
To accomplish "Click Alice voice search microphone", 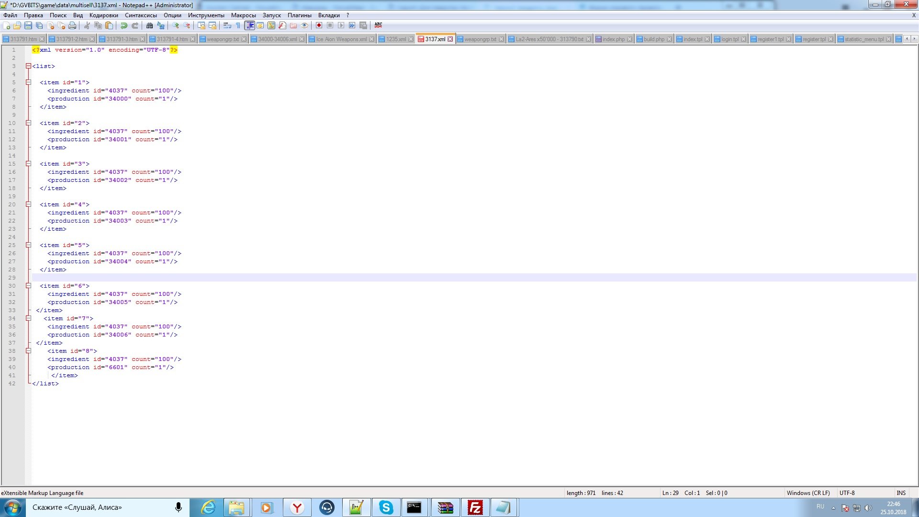I will pos(179,507).
